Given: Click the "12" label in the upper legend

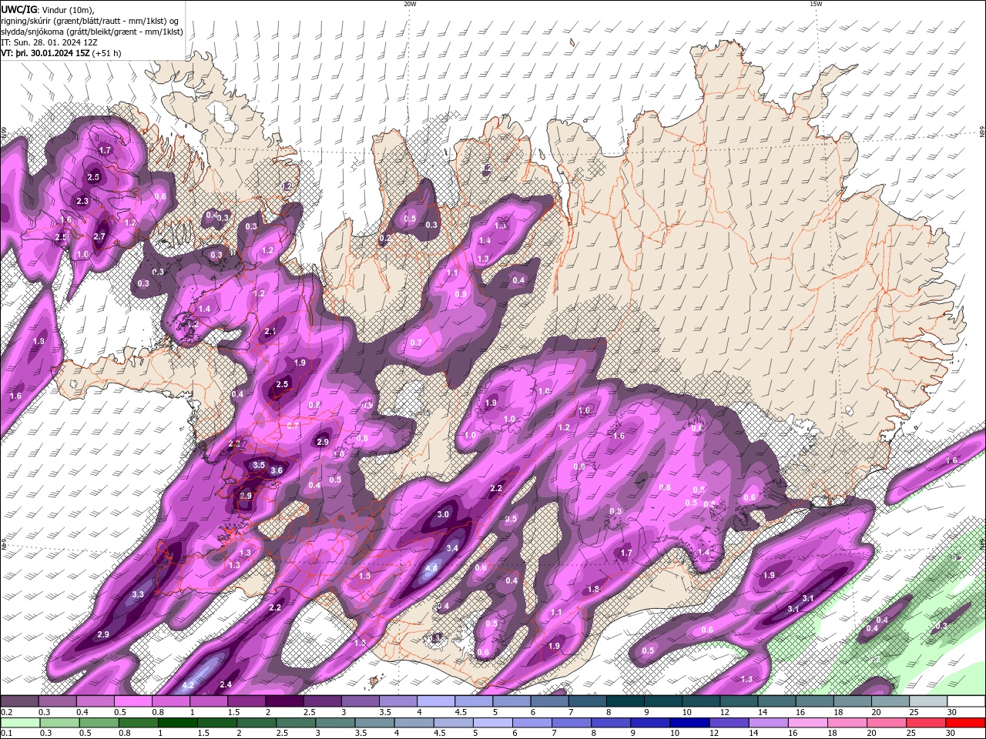Looking at the screenshot, I should point(725,712).
